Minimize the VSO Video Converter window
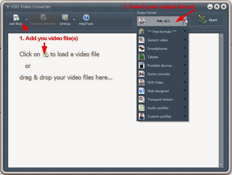This screenshot has height=175, width=232. (210, 7)
